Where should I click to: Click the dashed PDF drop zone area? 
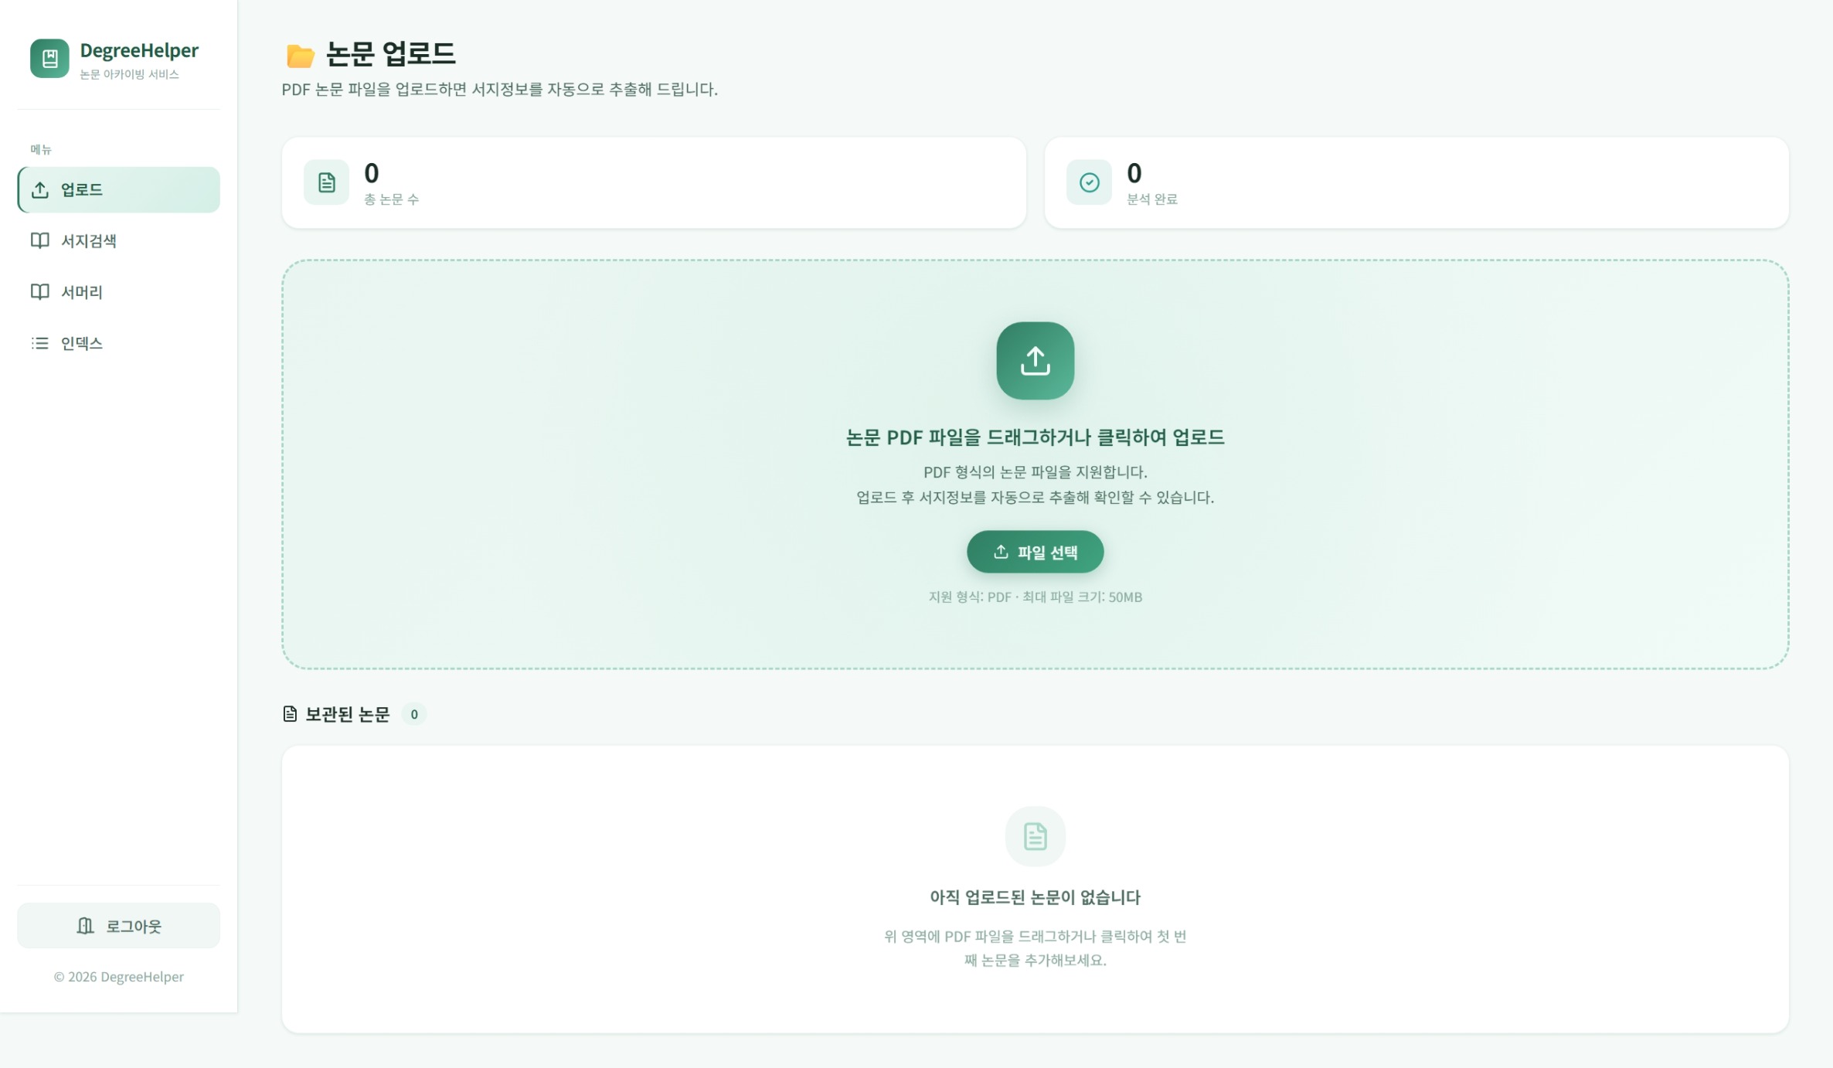(x=1035, y=464)
